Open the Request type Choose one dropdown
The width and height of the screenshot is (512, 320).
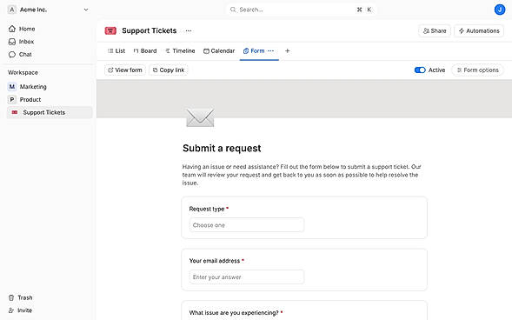pyautogui.click(x=247, y=225)
